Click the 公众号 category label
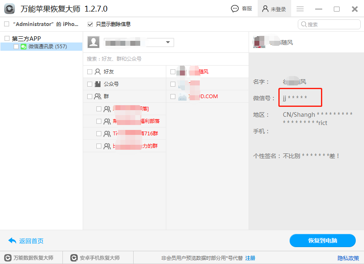Viewport: 364px width, 264px height. 111,84
